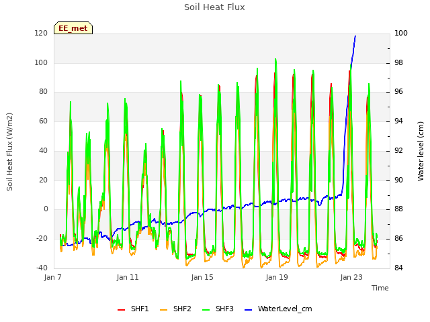The image size is (430, 322).
Task: Click the left axis 20 tick label
Action: (43, 180)
